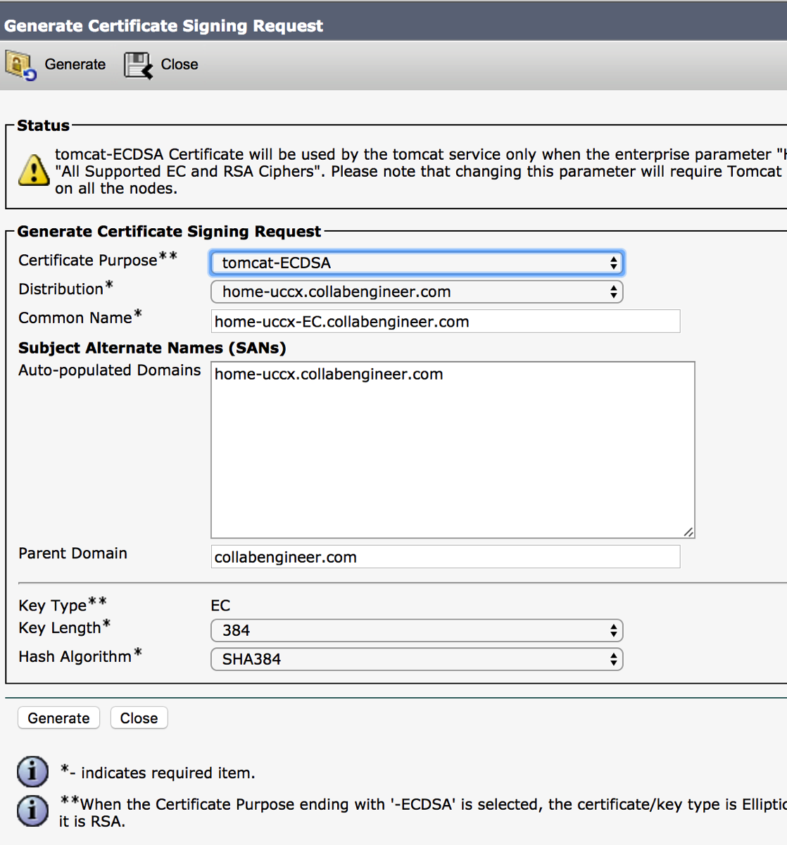Screen dimensions: 787x845
Task: Open the Key Length dropdown showing 384
Action: tap(417, 631)
